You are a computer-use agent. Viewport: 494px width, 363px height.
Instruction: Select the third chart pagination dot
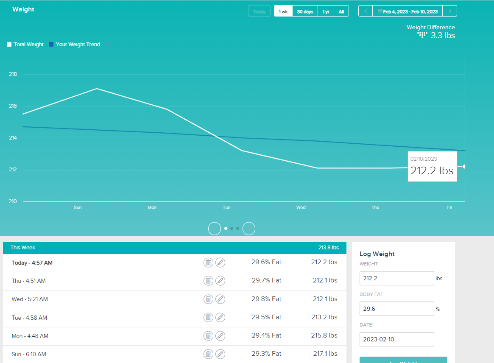237,229
